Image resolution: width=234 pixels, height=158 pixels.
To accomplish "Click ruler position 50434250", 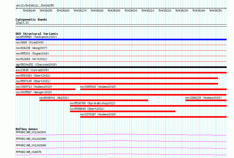I will click(216, 11).
